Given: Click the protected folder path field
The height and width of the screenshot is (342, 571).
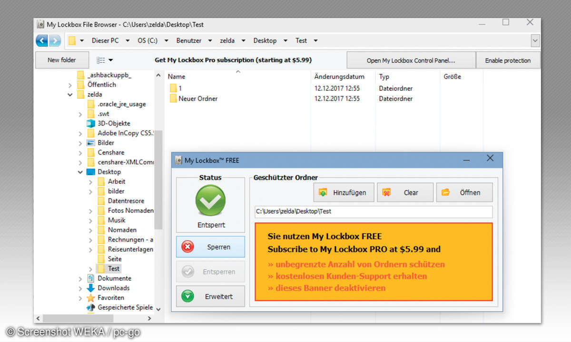Looking at the screenshot, I should [374, 211].
